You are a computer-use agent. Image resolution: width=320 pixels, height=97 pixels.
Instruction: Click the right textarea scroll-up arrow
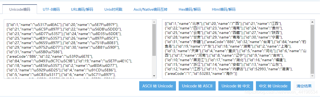tap(312, 22)
